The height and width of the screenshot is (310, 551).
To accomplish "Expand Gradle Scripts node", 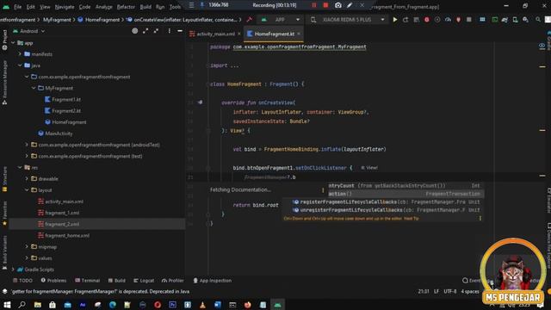I will pos(14,270).
